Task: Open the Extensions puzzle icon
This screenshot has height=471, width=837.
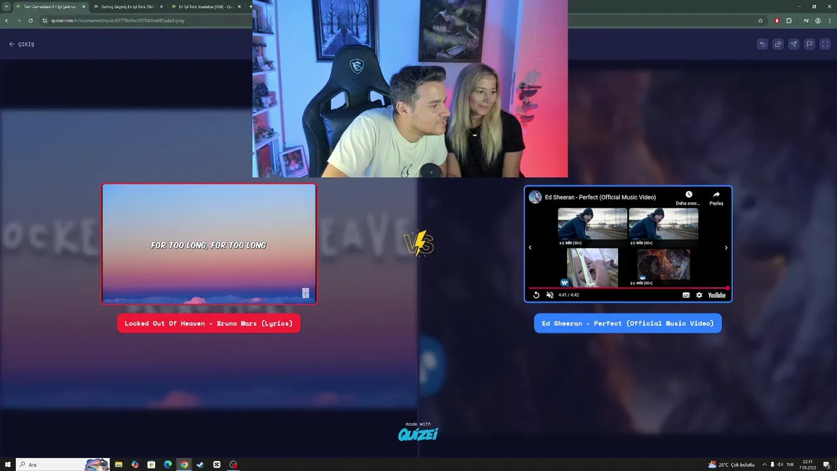Action: tap(789, 20)
